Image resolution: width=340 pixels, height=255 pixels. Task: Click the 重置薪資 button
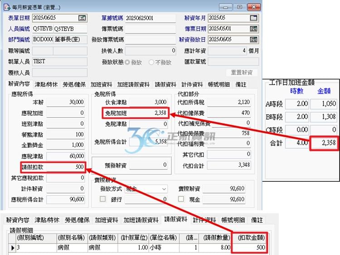coord(242,72)
